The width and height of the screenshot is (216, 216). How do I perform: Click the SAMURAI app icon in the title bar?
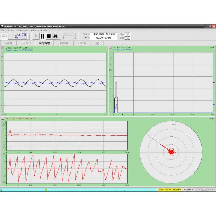point(2,26)
